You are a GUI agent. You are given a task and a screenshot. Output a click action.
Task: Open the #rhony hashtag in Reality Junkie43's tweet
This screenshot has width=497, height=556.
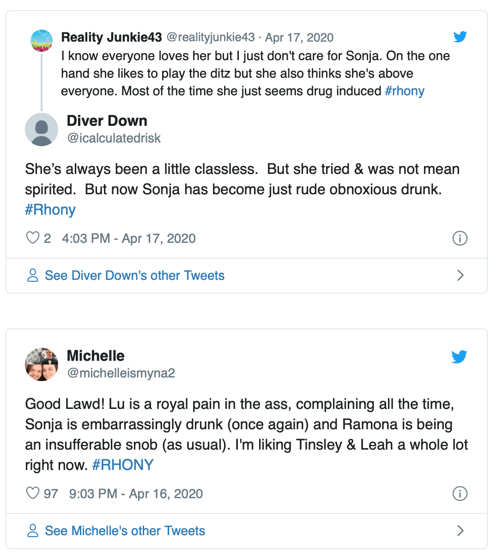405,91
